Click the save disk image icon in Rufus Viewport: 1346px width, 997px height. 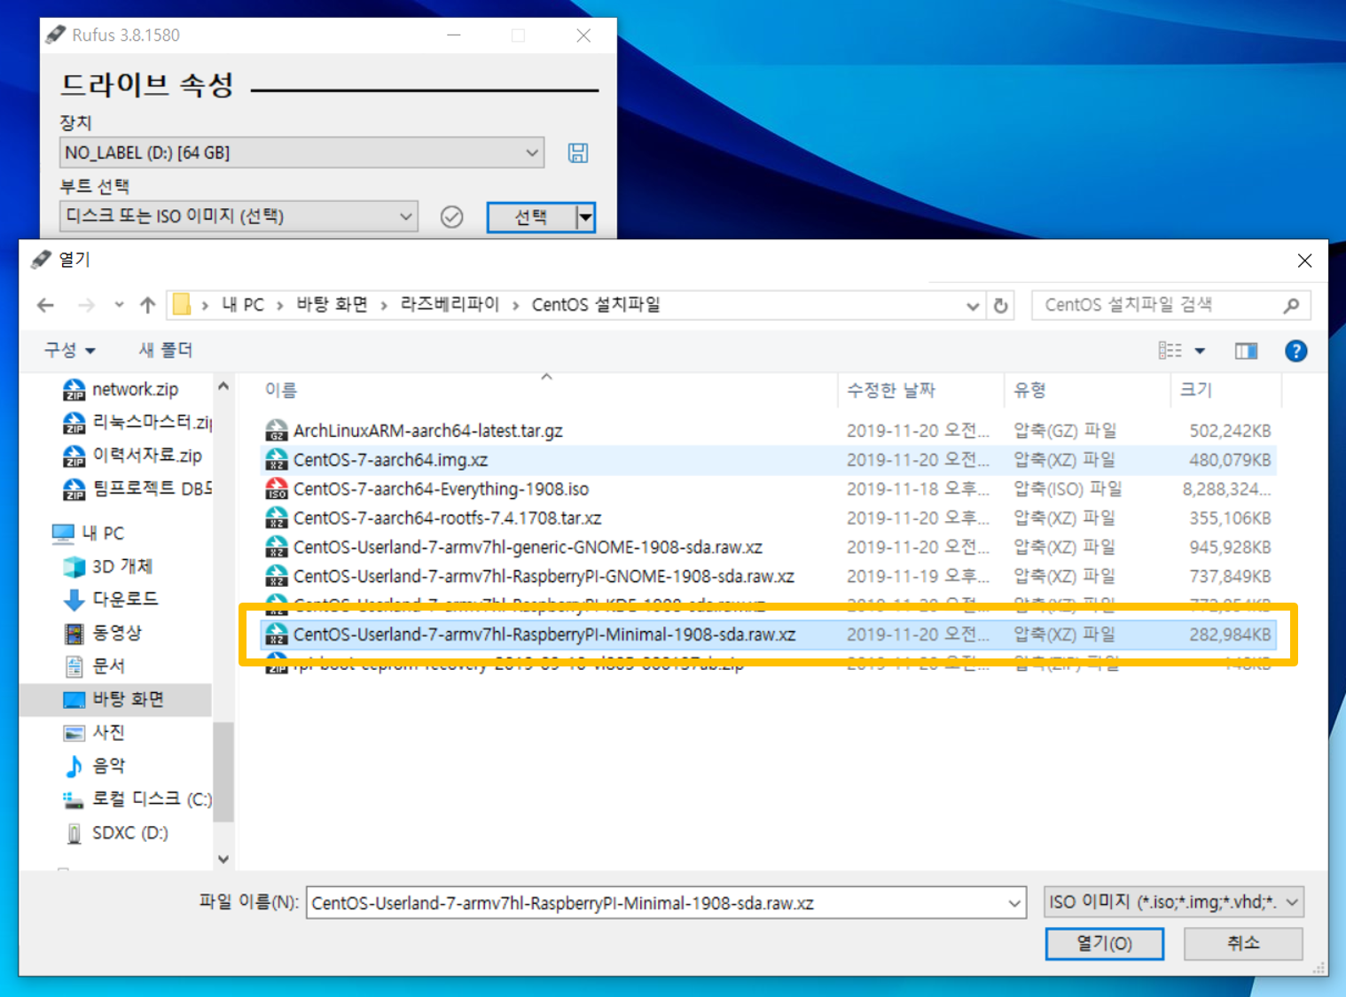pyautogui.click(x=578, y=153)
